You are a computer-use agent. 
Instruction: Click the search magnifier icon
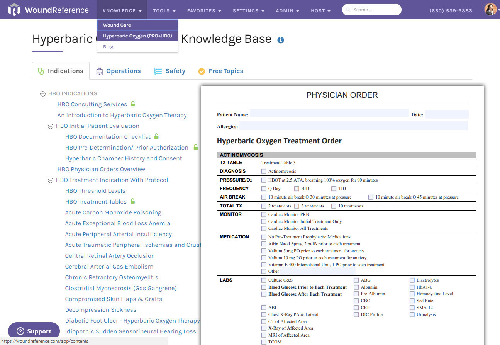point(347,10)
